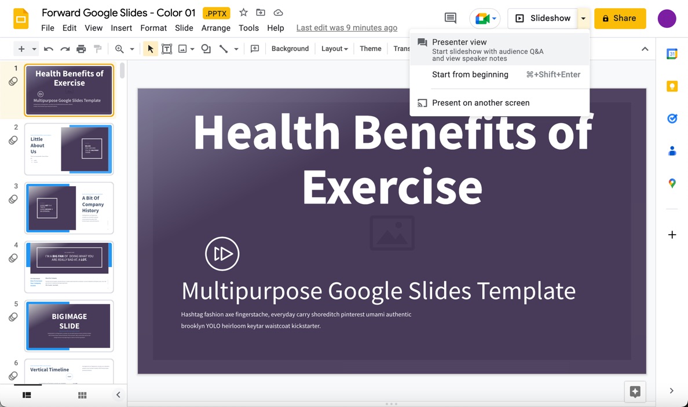Open the Layout dropdown
Screen dimensions: 688x407
pos(334,49)
